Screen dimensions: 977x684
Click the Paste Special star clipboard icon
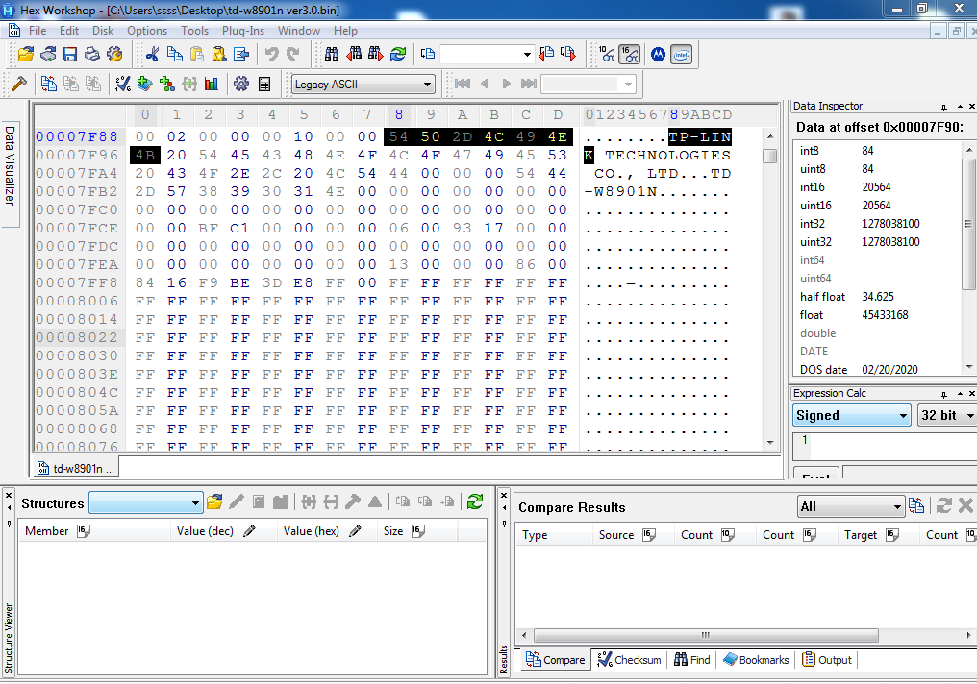tap(218, 54)
